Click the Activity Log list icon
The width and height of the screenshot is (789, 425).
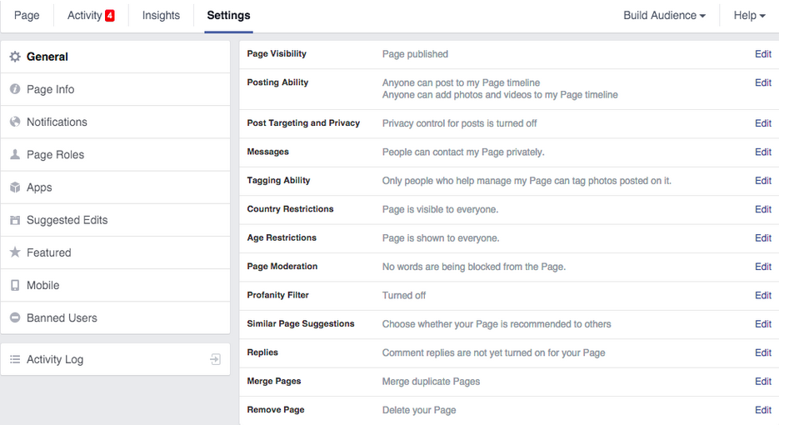point(15,359)
